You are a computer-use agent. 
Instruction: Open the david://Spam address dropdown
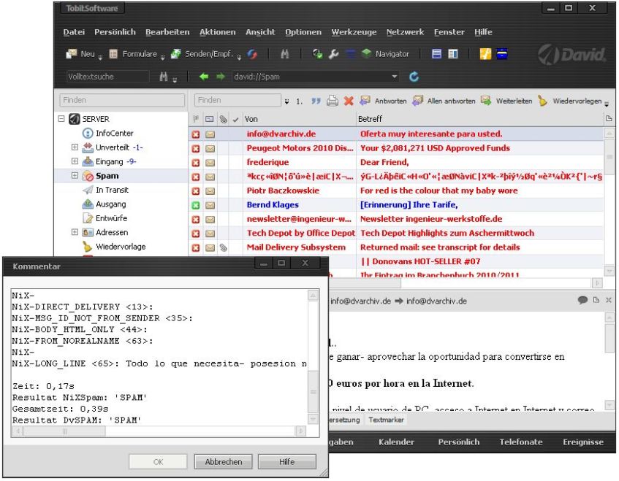point(395,77)
